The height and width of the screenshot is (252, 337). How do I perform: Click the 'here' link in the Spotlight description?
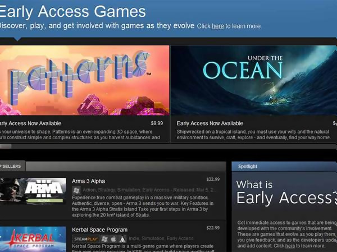(290, 246)
